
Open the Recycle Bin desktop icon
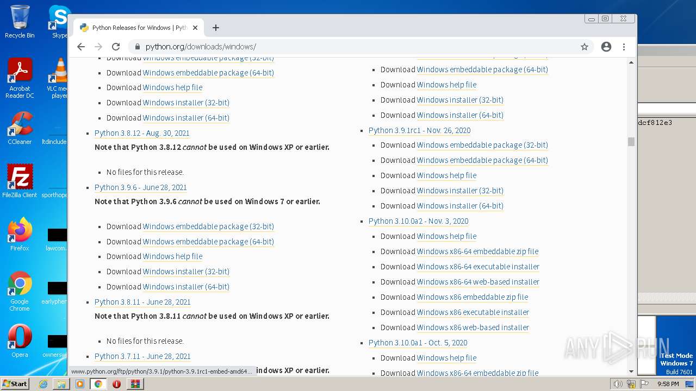[x=20, y=22]
